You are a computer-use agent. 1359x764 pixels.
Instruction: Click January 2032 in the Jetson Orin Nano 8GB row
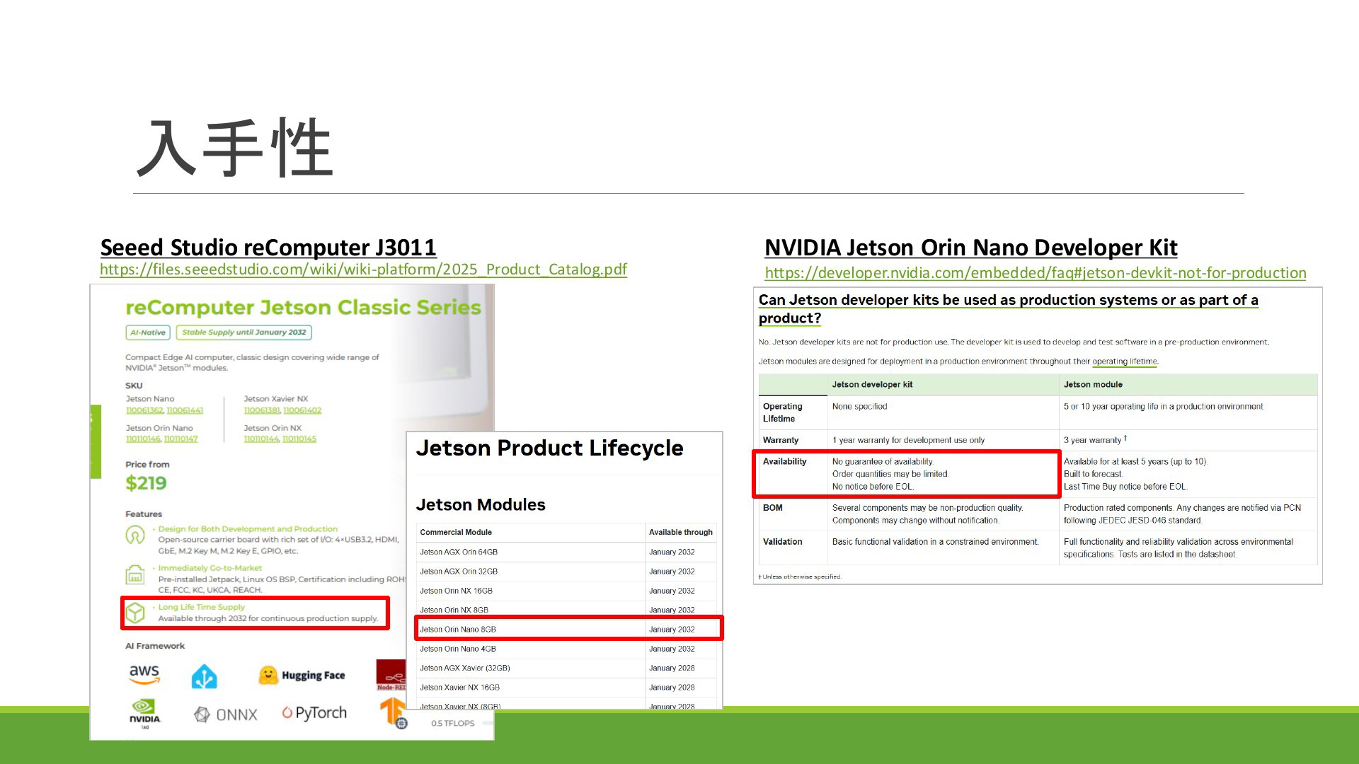click(x=672, y=630)
